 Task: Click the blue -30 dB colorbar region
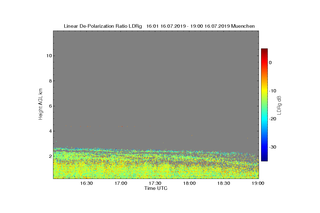[x=264, y=147]
